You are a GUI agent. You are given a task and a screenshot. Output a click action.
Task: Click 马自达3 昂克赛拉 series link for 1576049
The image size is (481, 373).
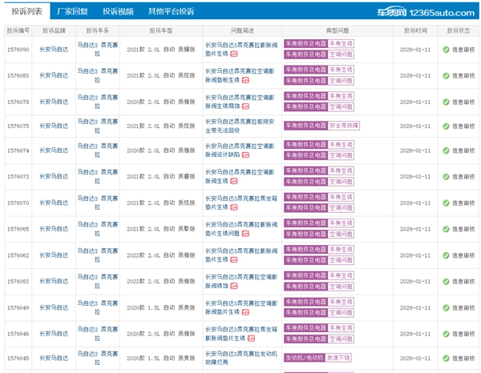click(x=98, y=307)
